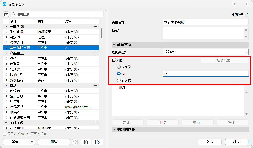Collapse the 主体工程 group
Viewport: 253px width, 148px height.
pos(6,123)
